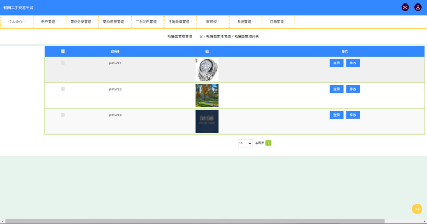The width and height of the screenshot is (427, 224).
Task: Click the 校园二手交易平台 site title
Action: 18,7
